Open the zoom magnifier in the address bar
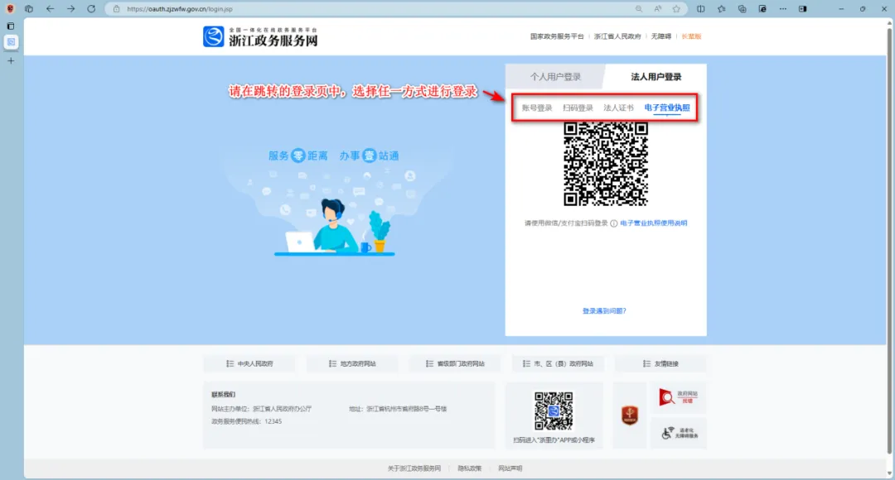This screenshot has height=480, width=895. (639, 9)
